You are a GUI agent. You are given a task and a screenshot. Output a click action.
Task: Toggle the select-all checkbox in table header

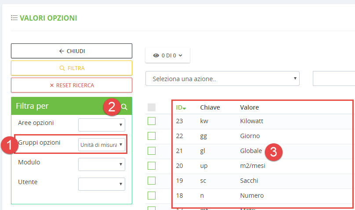click(152, 107)
